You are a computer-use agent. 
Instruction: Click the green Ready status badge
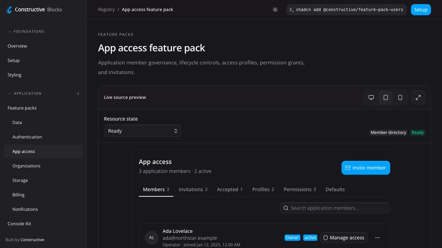coord(417,133)
